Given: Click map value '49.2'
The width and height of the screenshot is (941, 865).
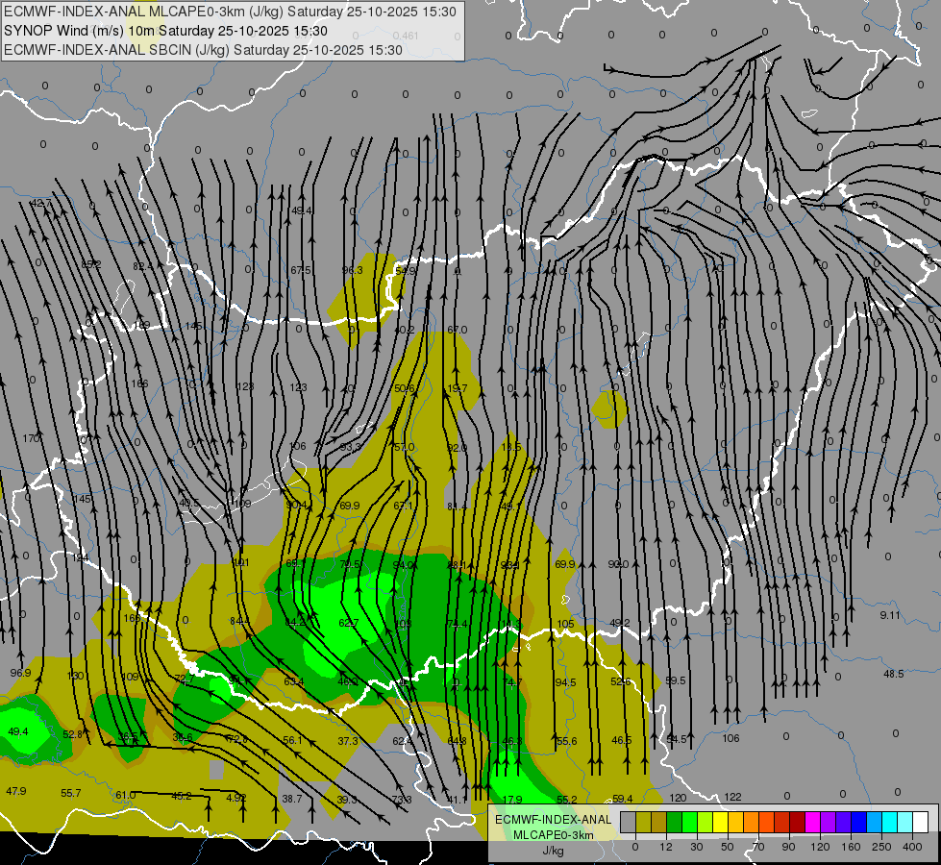Looking at the screenshot, I should pyautogui.click(x=619, y=623).
